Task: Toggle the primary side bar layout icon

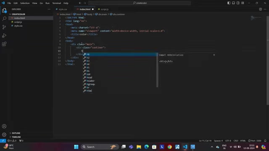Action: coord(229,3)
